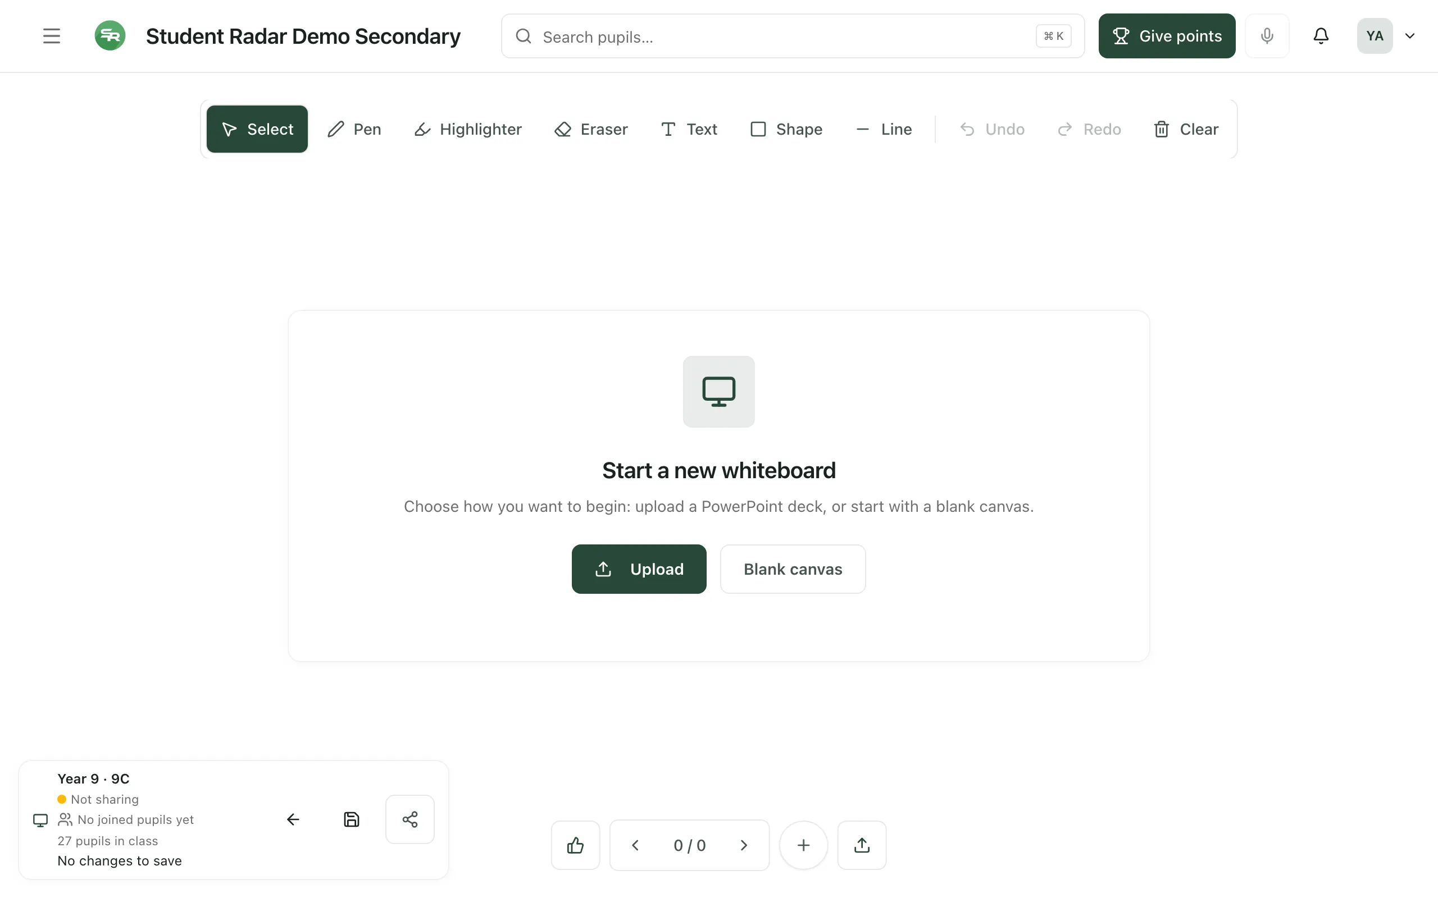This screenshot has height=898, width=1438.
Task: Click the Start a new whiteboard heading
Action: 719,470
